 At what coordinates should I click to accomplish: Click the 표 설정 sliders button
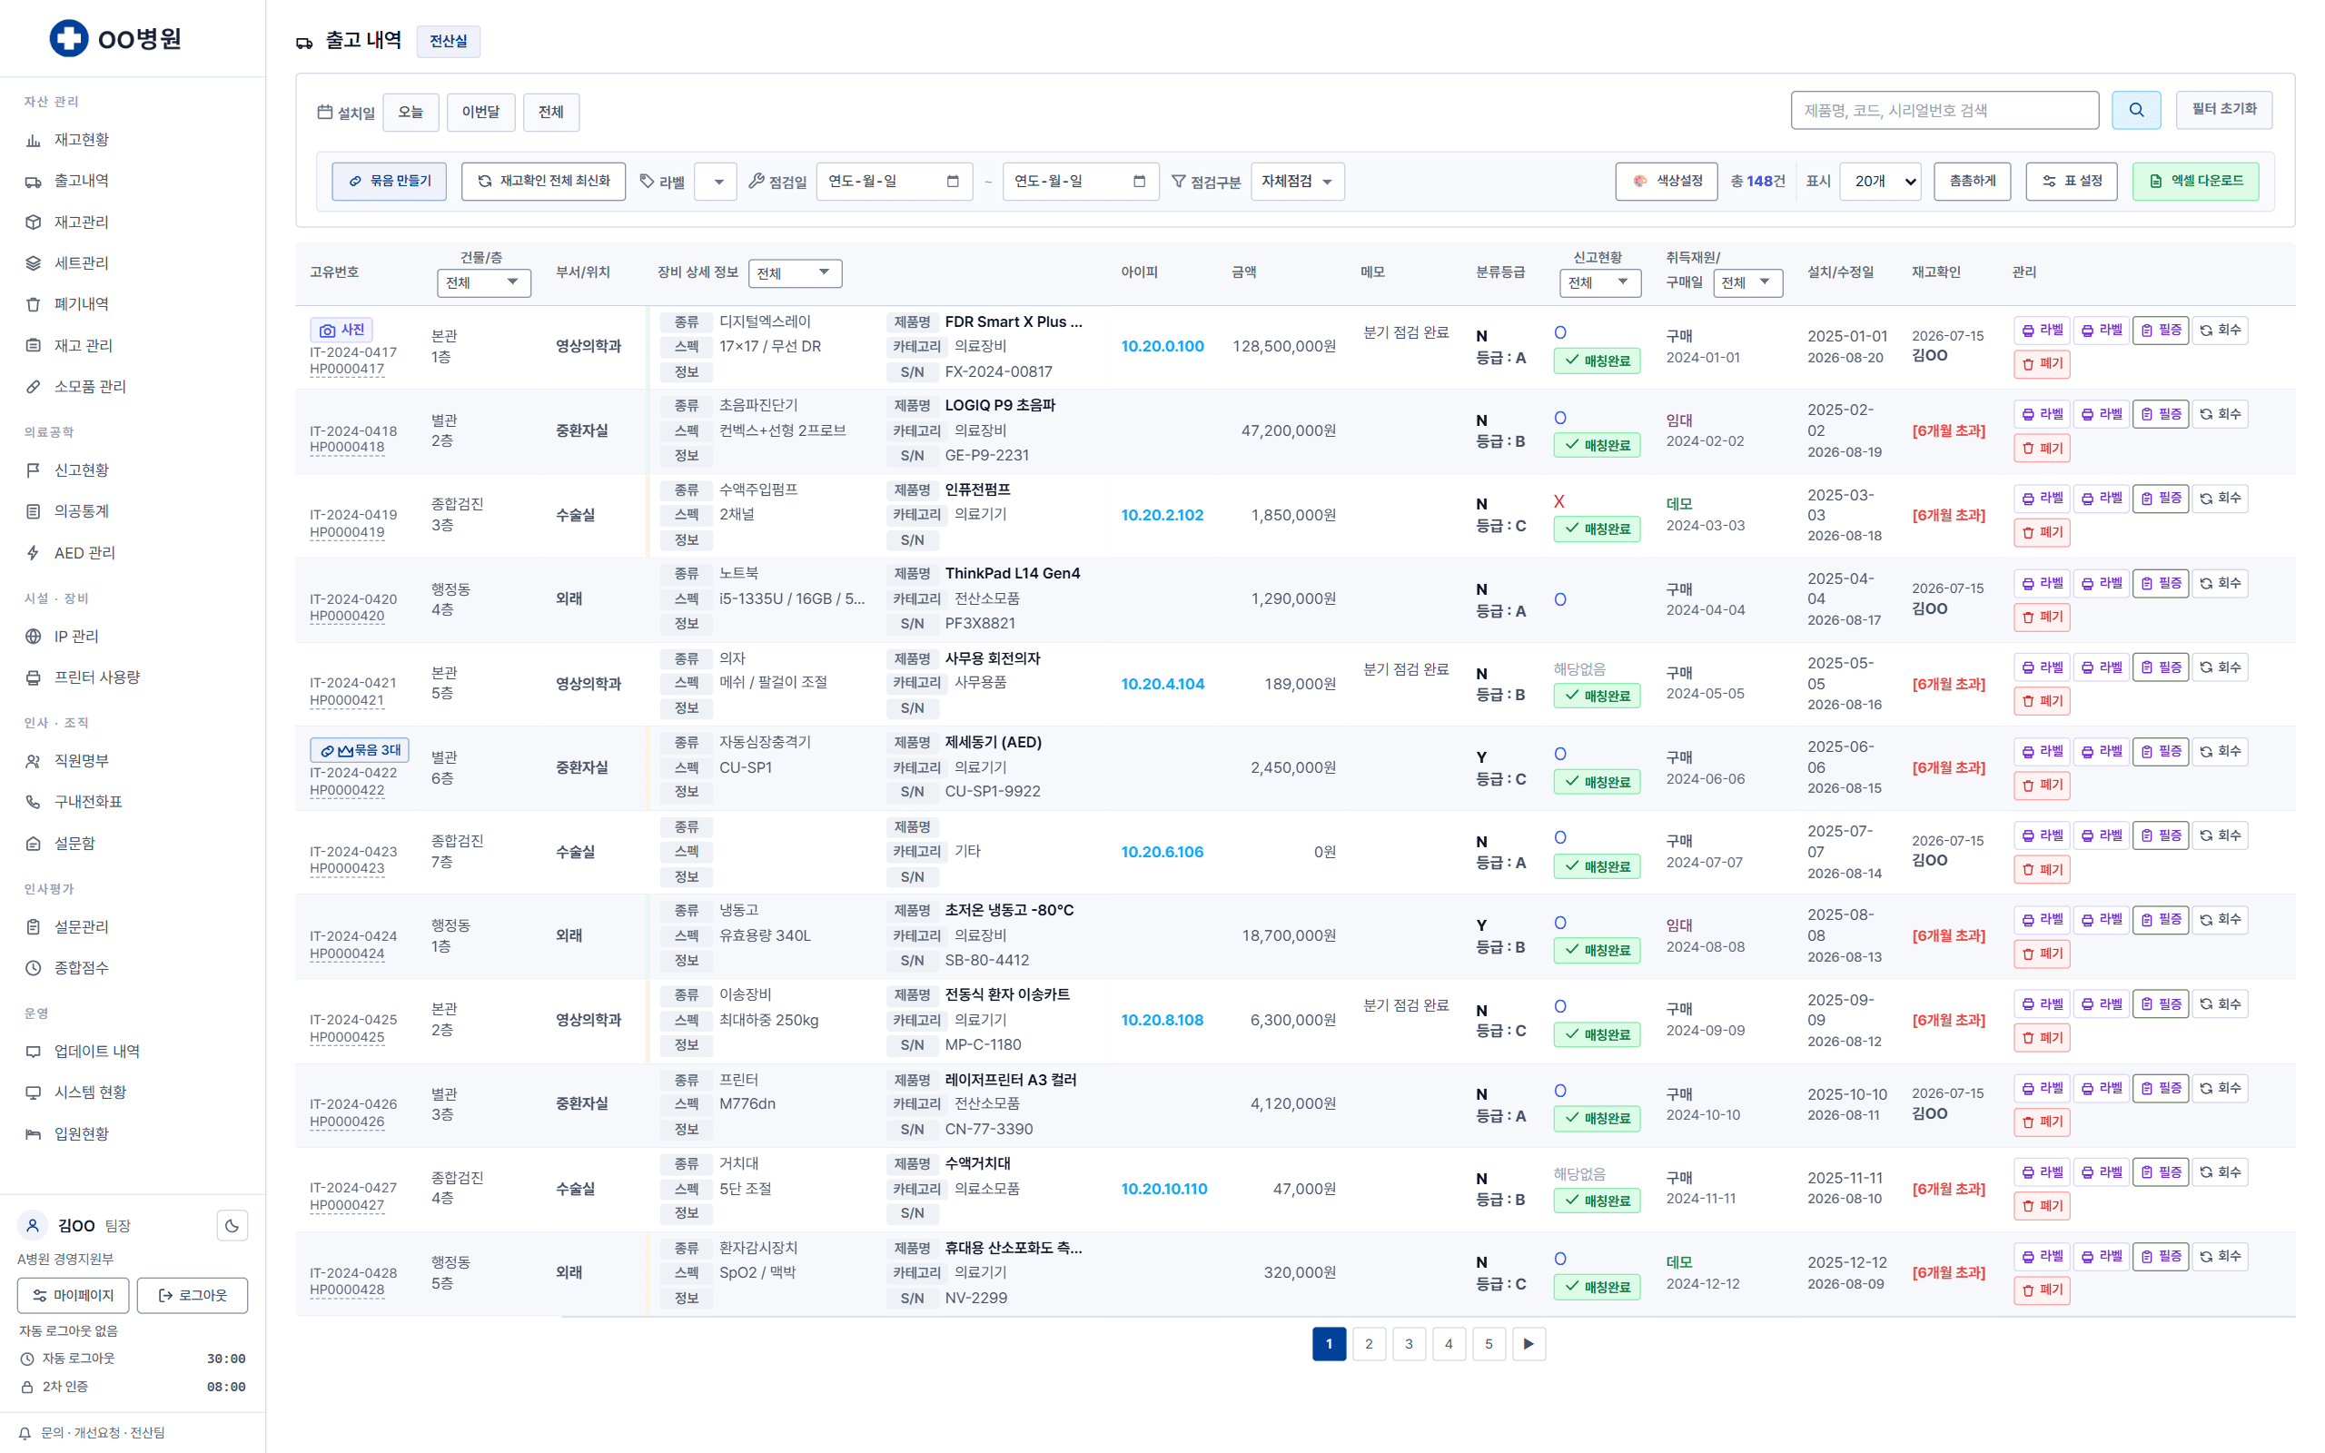pyautogui.click(x=2071, y=181)
